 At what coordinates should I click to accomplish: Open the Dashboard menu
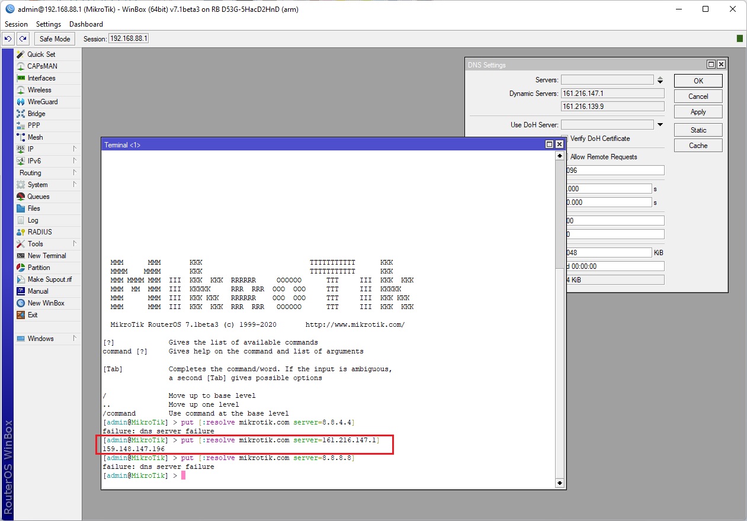(86, 24)
